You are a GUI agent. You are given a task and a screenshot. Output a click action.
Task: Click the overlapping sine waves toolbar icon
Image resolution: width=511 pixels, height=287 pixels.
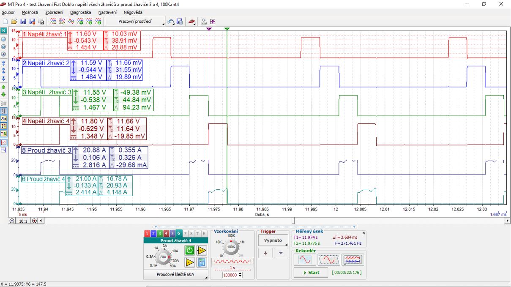click(71, 21)
